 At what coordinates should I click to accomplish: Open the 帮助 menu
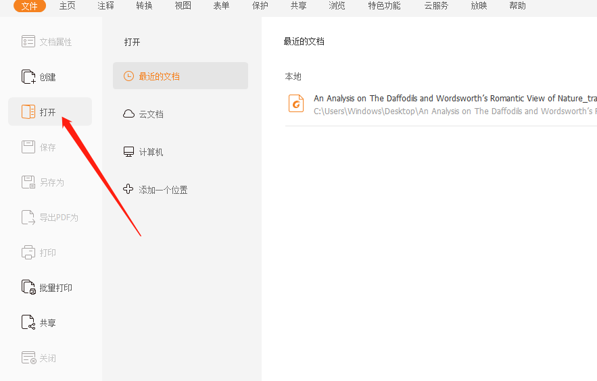(x=517, y=6)
